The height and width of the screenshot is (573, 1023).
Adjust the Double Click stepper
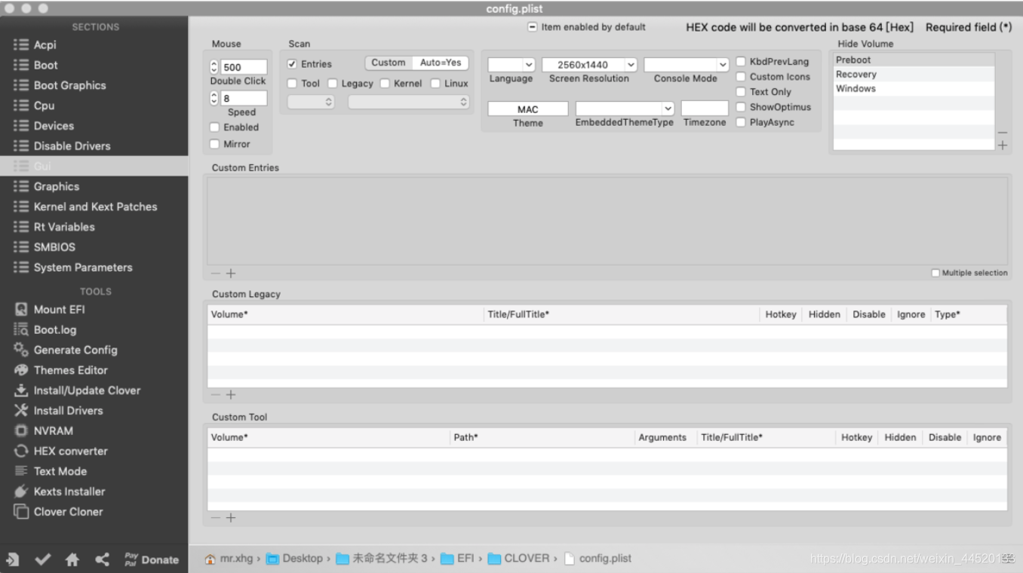(214, 67)
